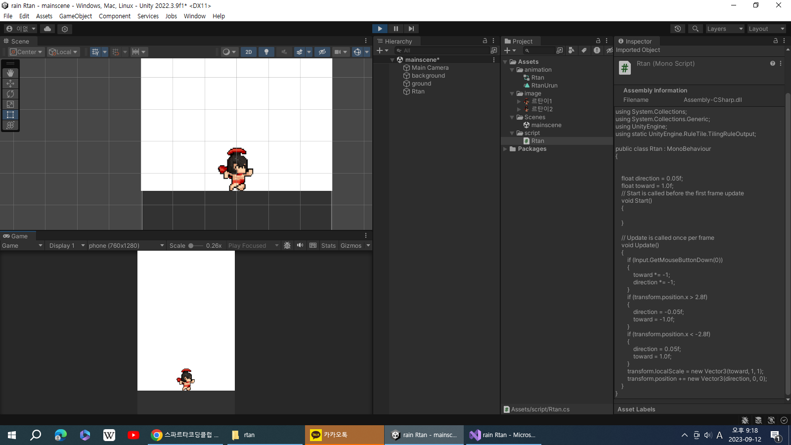Open Scene view more options menu
The width and height of the screenshot is (791, 445).
(x=366, y=41)
